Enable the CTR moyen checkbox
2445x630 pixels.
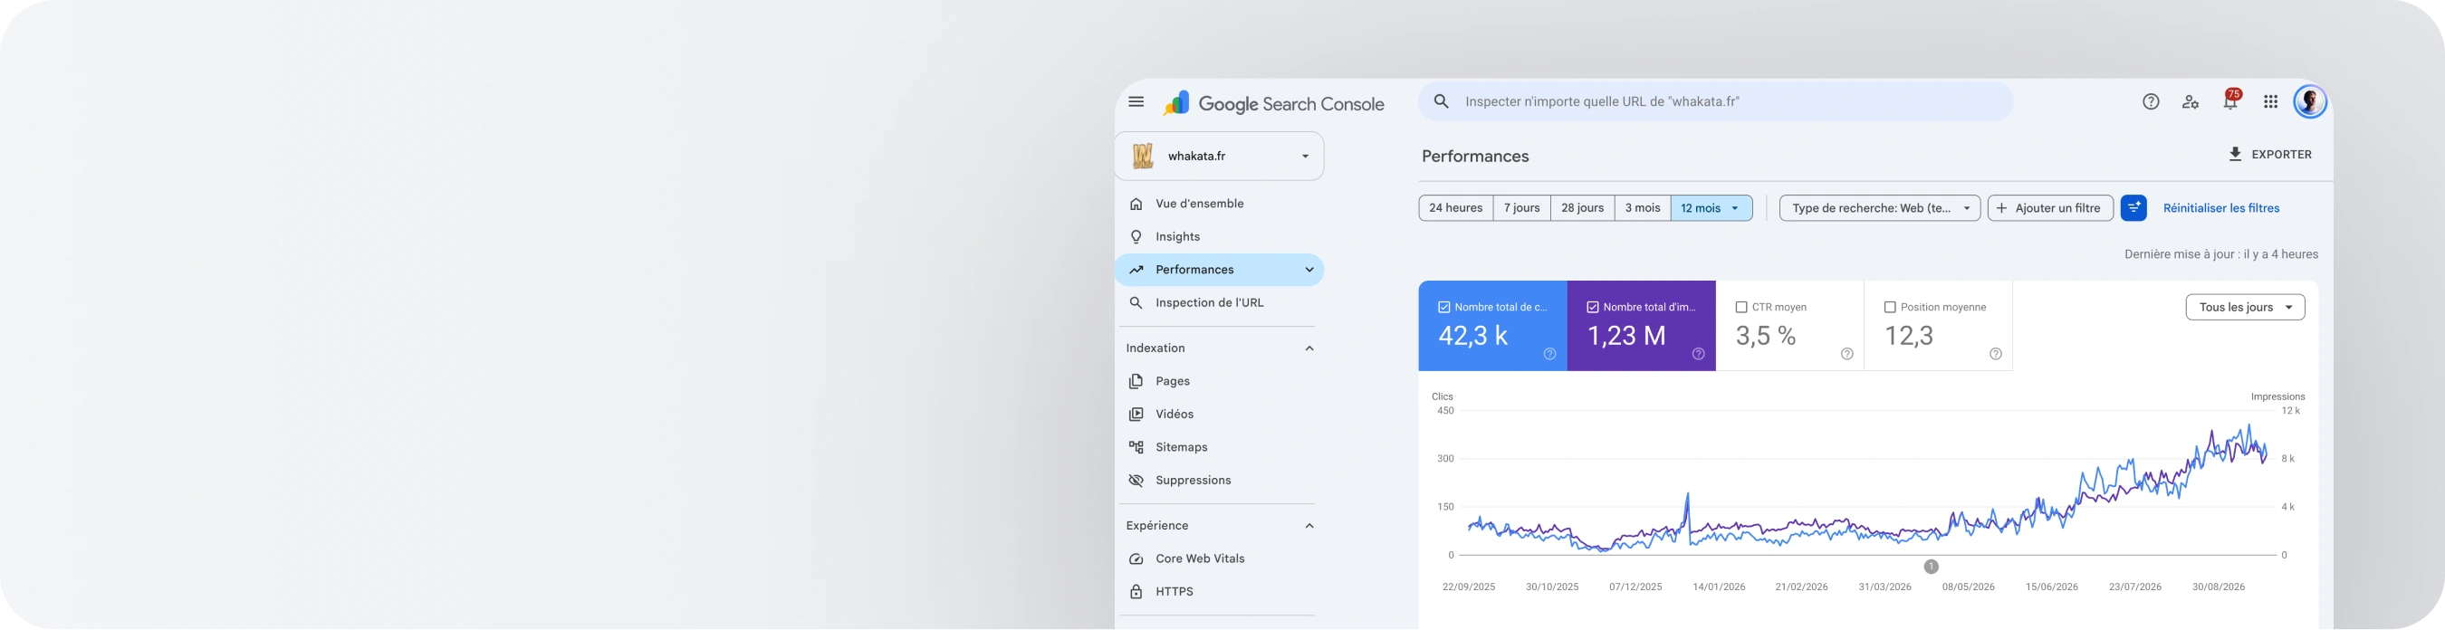1741,308
